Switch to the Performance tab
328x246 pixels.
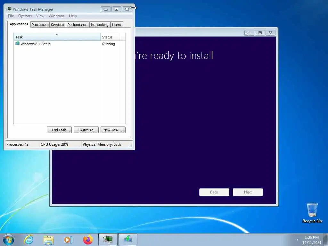(78, 25)
